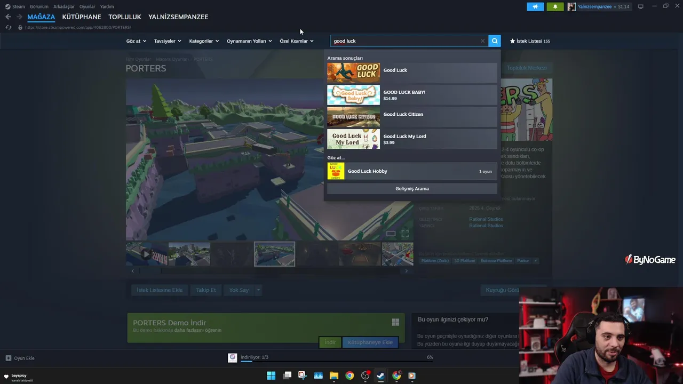Viewport: 683px width, 384px height.
Task: Open the Platform (Zorlu) tag
Action: (435, 261)
